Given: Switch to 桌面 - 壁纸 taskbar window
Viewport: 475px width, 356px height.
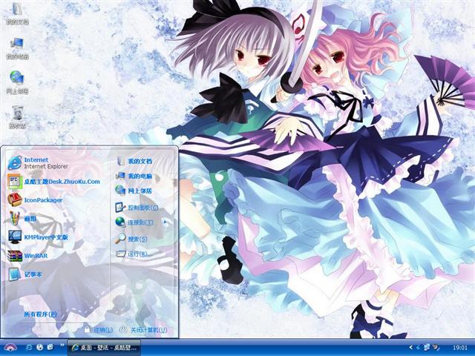Looking at the screenshot, I should pos(104,348).
